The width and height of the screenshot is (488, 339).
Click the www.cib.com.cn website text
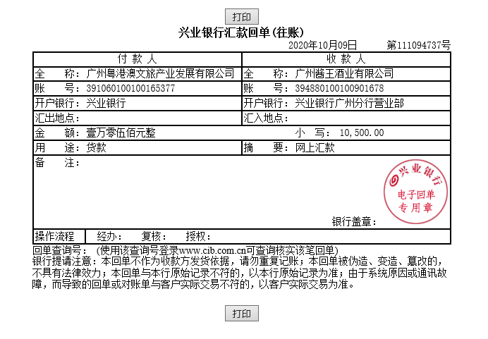212,250
